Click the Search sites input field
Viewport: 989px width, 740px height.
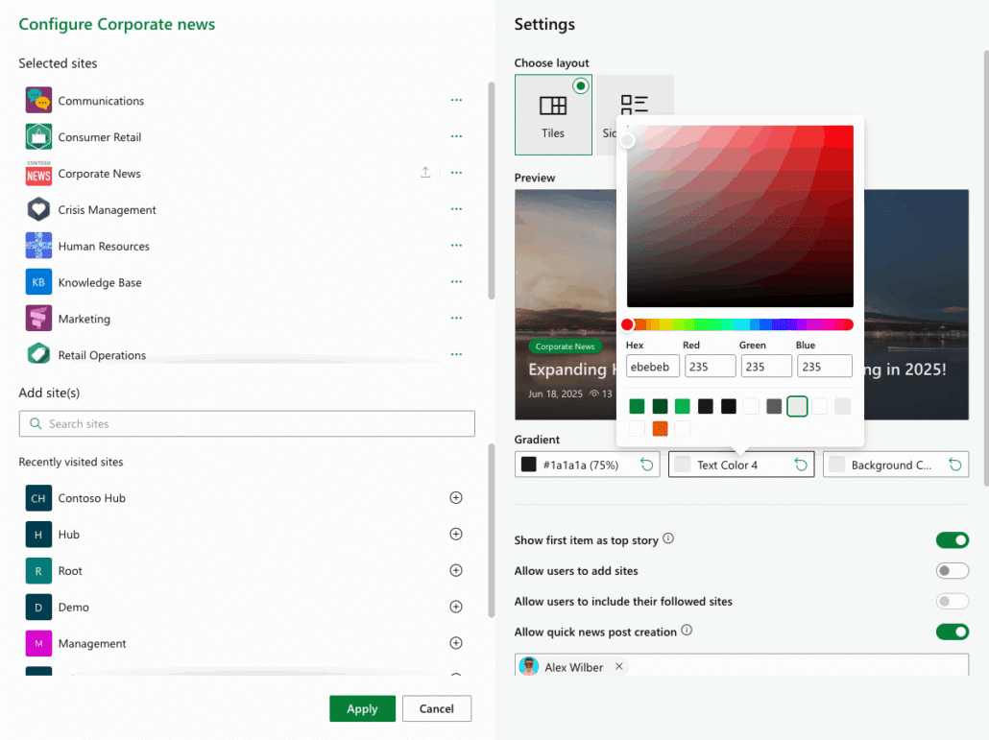coord(247,423)
